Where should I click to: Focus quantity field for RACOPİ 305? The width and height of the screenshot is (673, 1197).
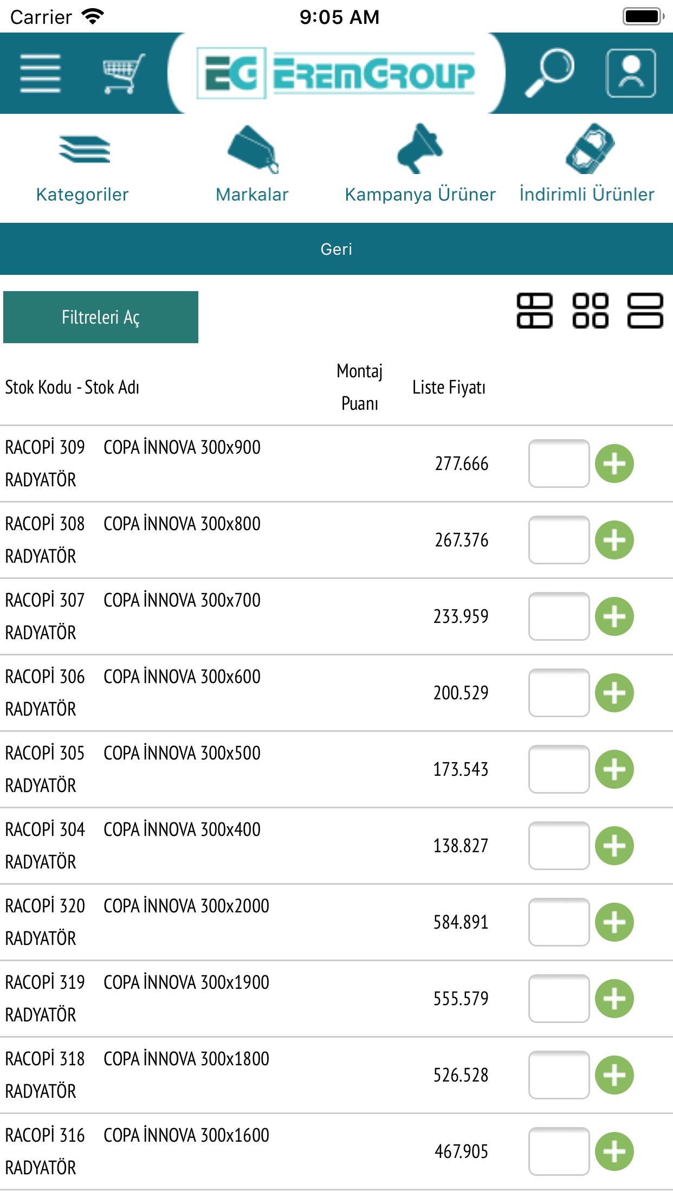pyautogui.click(x=559, y=769)
